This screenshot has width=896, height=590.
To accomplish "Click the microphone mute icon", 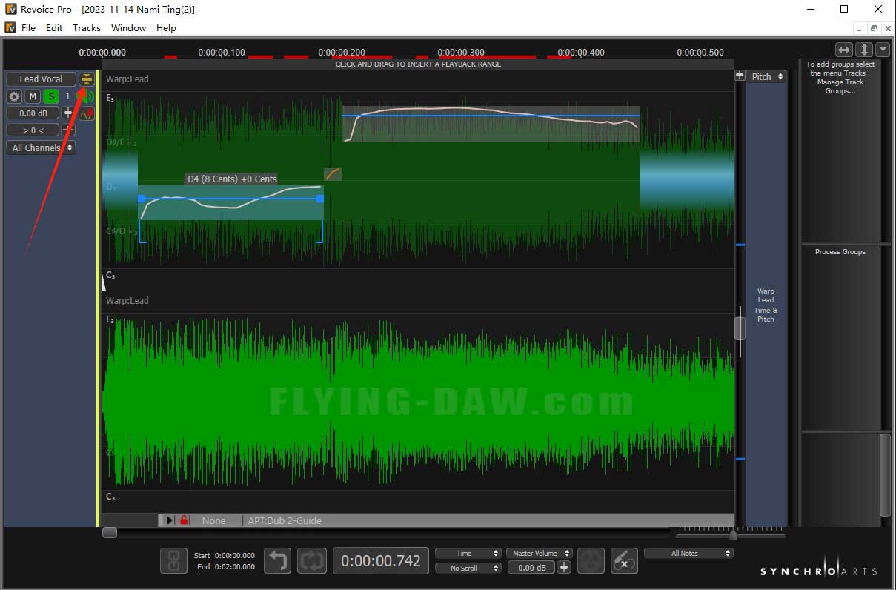I will (624, 561).
